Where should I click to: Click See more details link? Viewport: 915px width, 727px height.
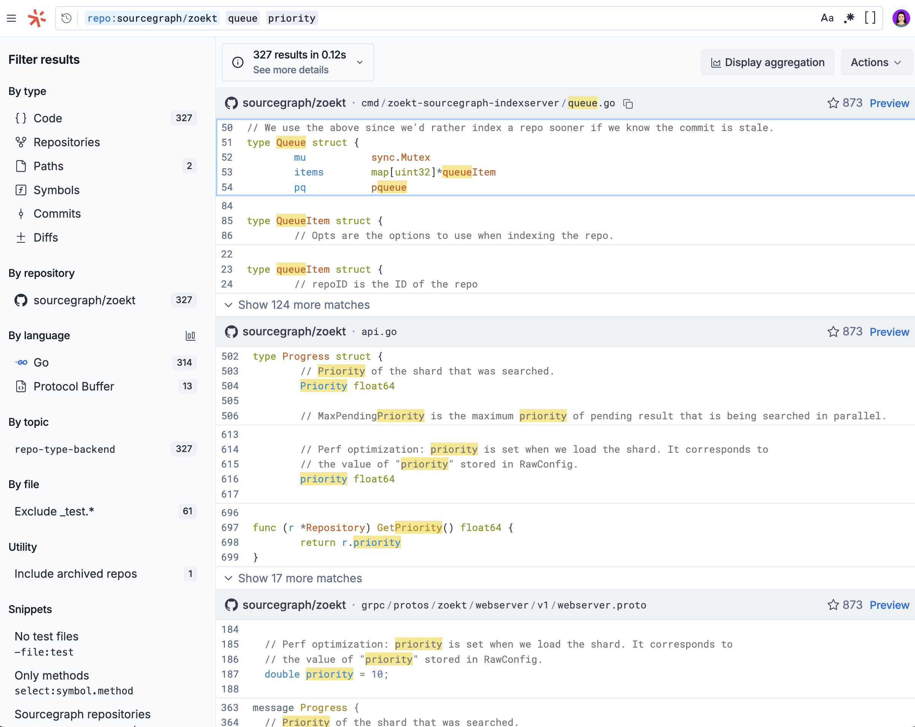pos(291,70)
